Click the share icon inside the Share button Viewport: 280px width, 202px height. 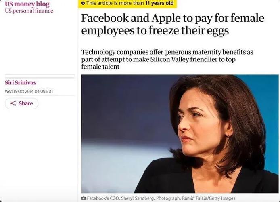[13, 103]
